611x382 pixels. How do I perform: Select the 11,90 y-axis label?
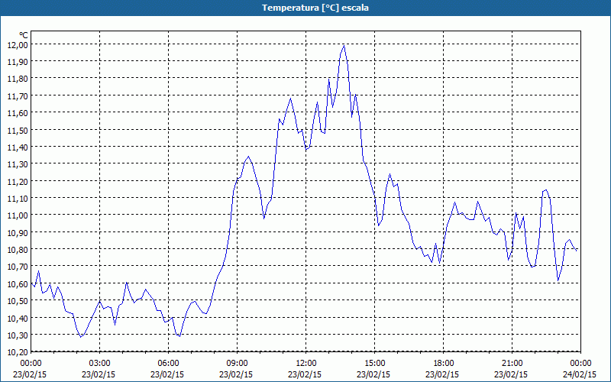18,62
